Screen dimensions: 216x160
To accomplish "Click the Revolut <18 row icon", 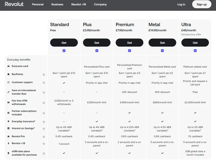I will 8,143.
